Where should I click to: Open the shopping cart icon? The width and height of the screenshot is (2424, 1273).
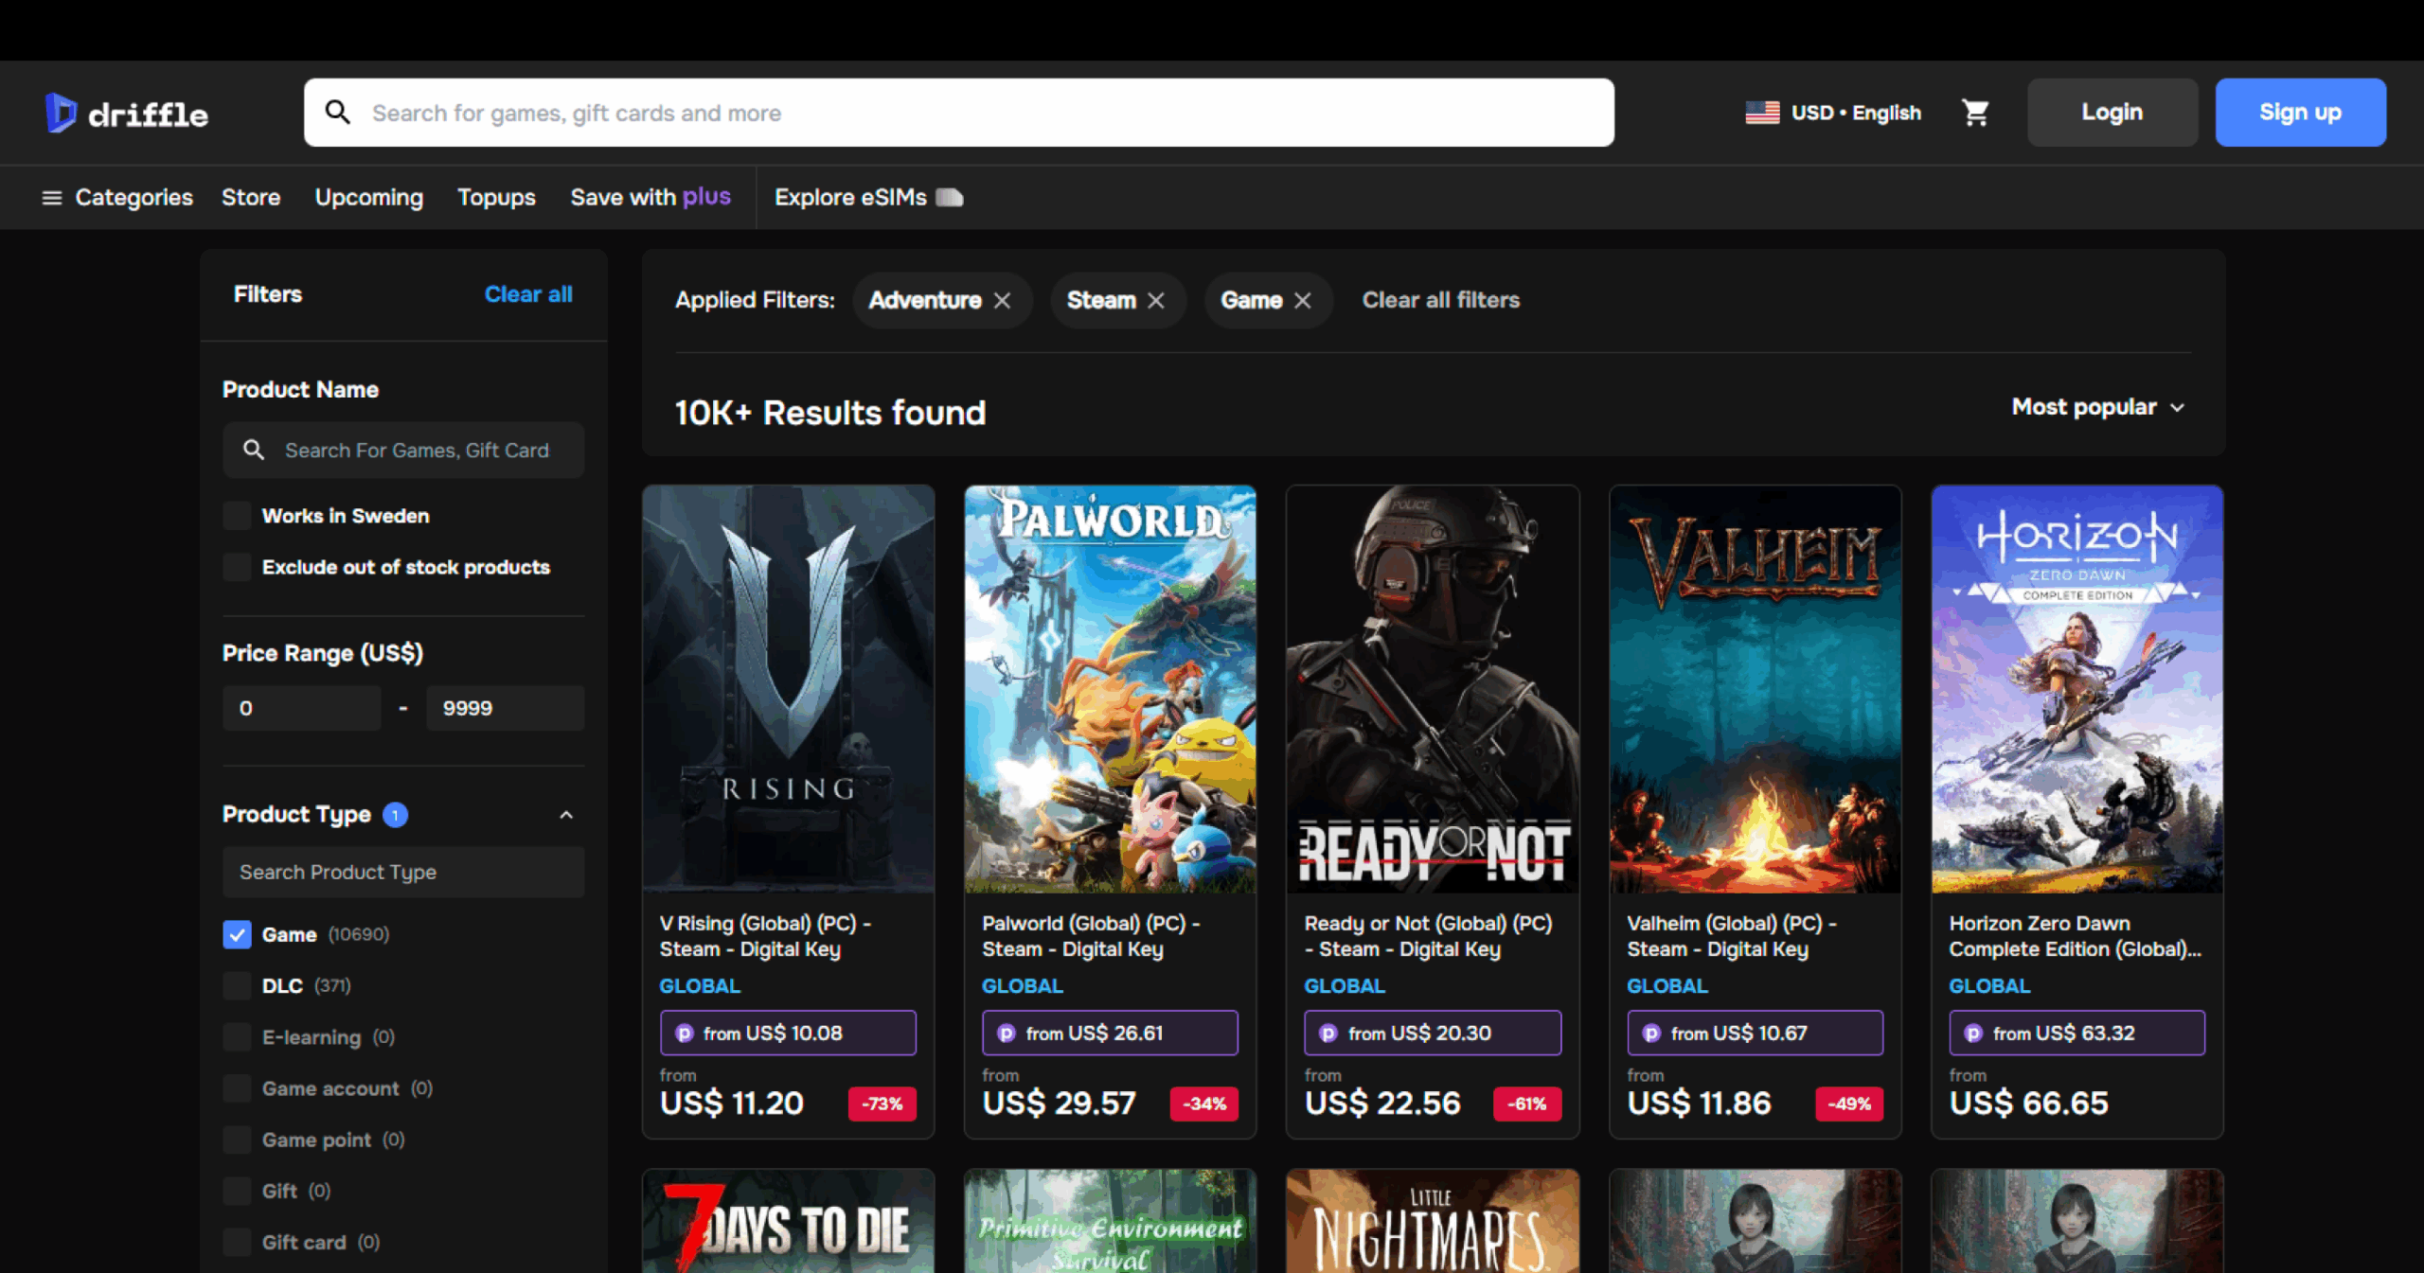1974,113
